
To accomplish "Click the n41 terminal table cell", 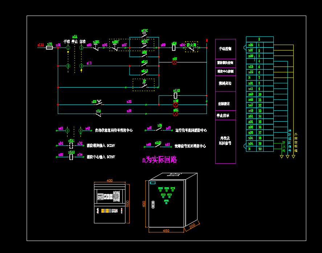I will (x=251, y=89).
